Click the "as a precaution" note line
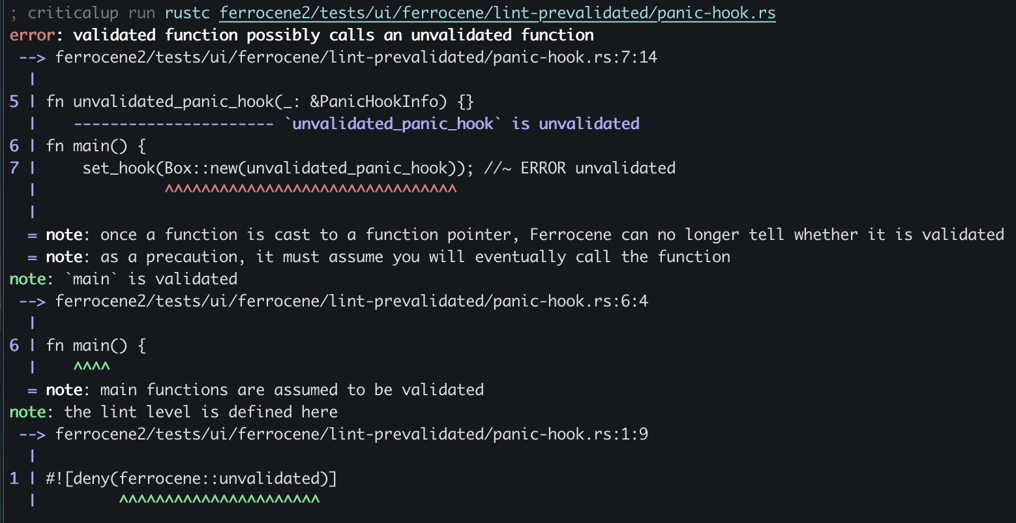Screen dimensions: 1016x523 (x=415, y=257)
